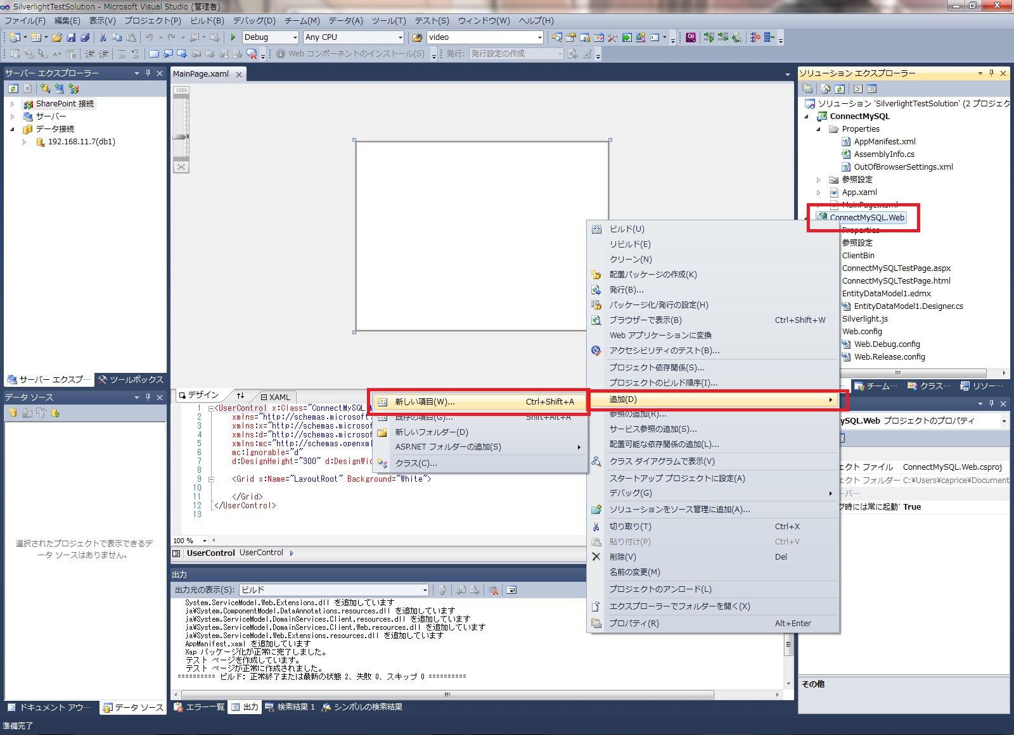The width and height of the screenshot is (1014, 735).
Task: Pin toggle for Server Explorer panel
Action: (x=148, y=73)
